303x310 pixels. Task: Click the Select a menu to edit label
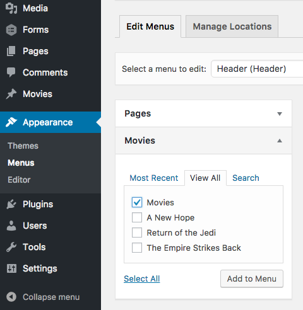click(x=164, y=69)
